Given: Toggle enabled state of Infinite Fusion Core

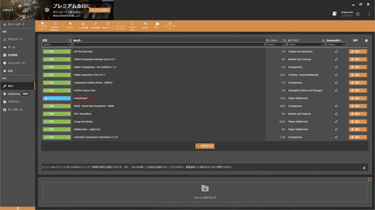Looking at the screenshot, I should (55, 91).
